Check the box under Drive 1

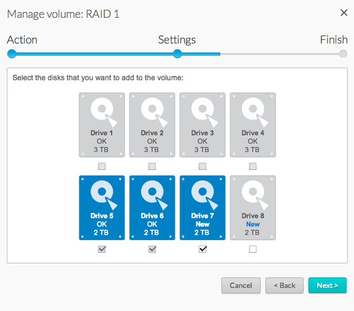102,166
